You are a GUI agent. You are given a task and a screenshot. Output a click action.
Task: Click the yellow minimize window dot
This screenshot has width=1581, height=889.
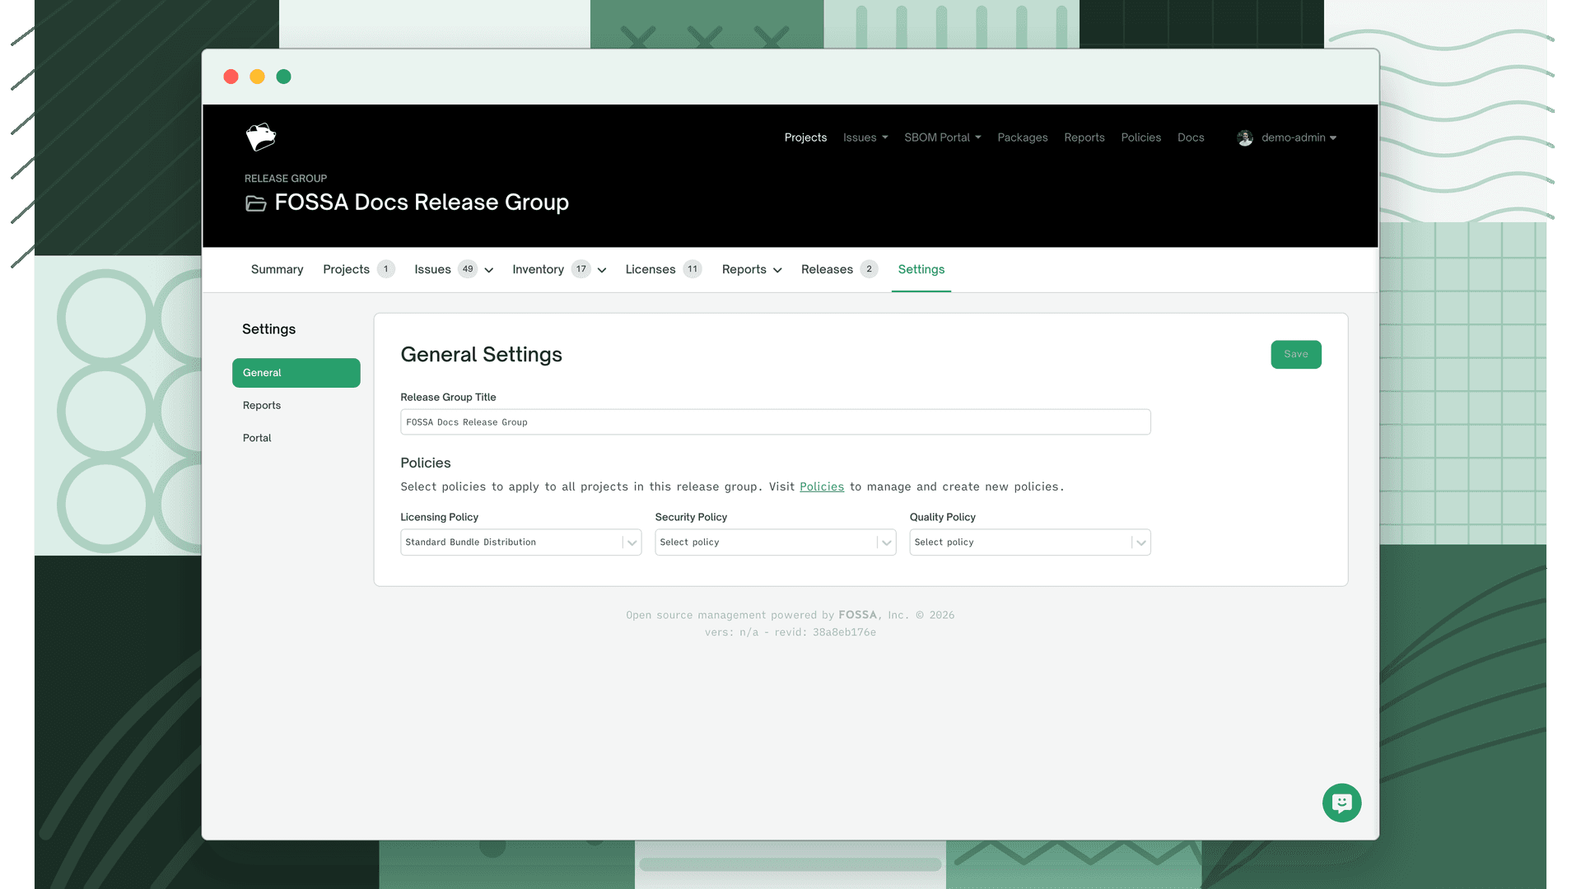point(257,77)
